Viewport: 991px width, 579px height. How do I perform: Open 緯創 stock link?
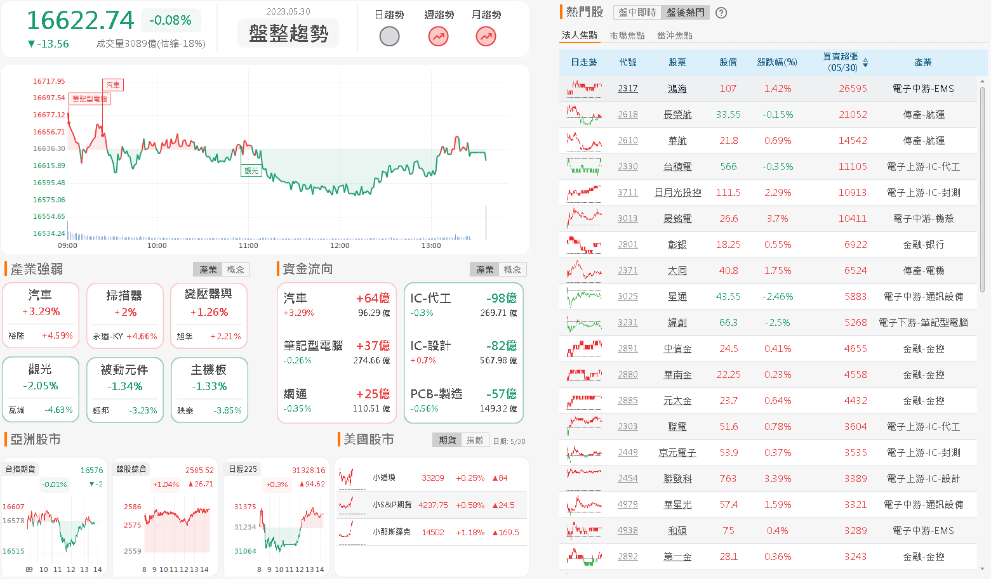click(x=677, y=322)
